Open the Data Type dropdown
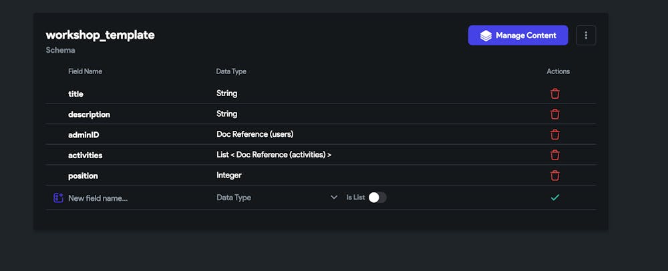668x271 pixels. pos(277,198)
